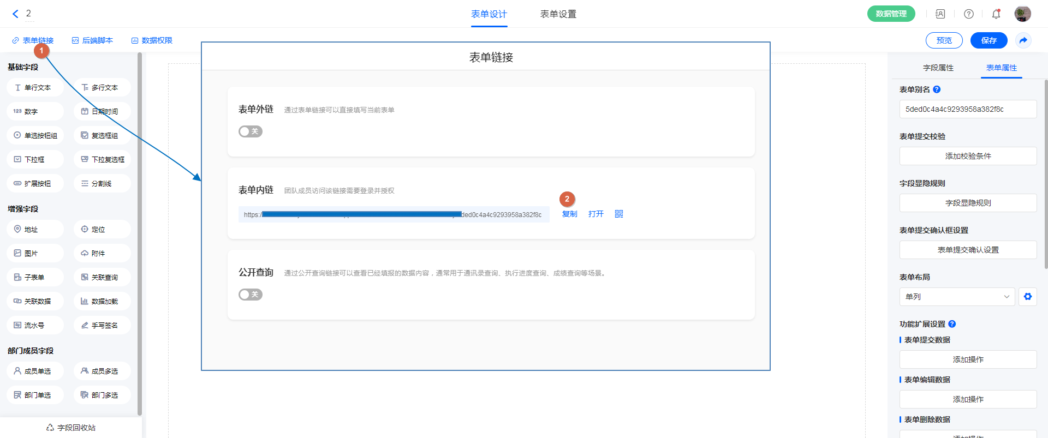1048x438 pixels.
Task: Click the back arrow icon
Action: [15, 14]
